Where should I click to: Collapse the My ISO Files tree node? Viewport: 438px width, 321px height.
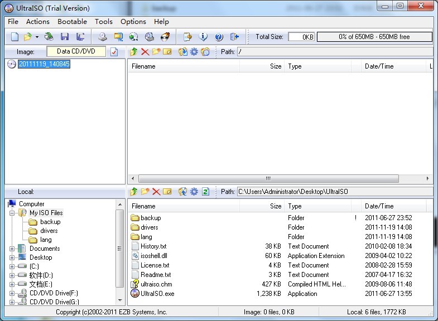click(12, 213)
